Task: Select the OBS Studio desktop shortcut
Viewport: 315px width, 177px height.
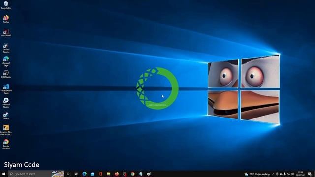Action: click(6, 74)
